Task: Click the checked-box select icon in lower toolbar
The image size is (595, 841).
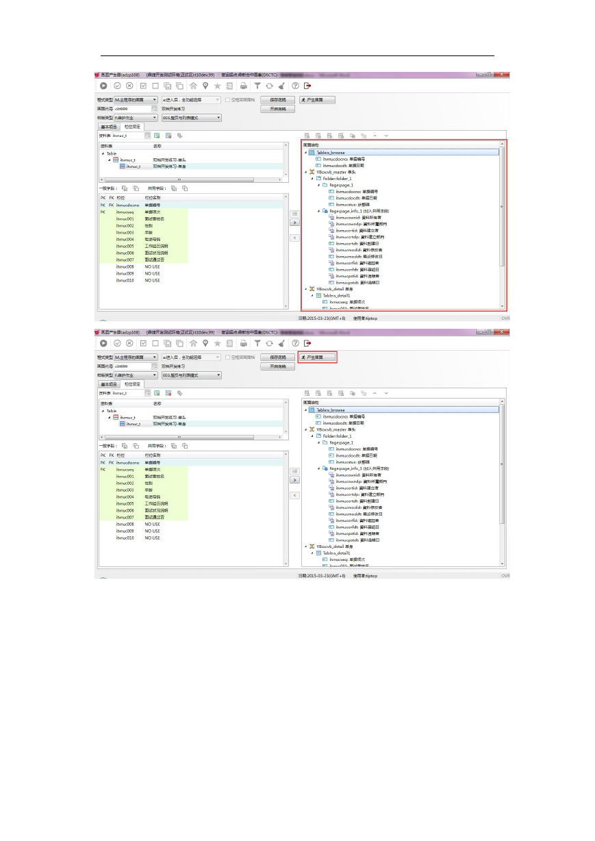Action: 143,343
